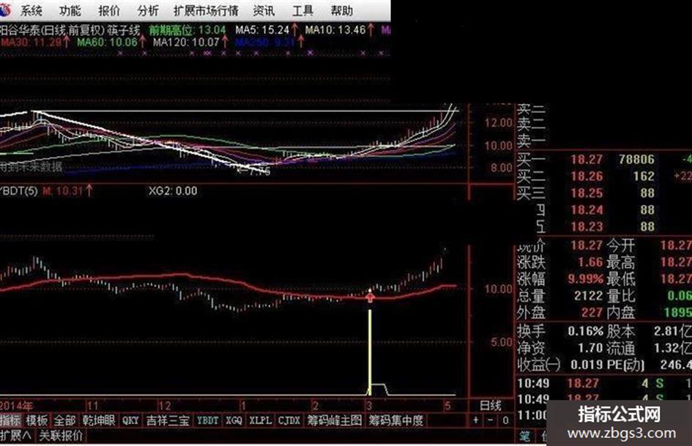Click the 净资 value 1.70

pyautogui.click(x=590, y=348)
